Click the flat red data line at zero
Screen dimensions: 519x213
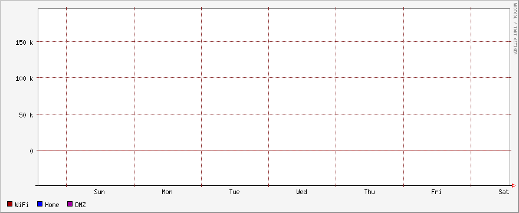[274, 150]
